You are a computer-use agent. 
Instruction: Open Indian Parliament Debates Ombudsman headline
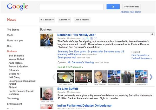85,106
